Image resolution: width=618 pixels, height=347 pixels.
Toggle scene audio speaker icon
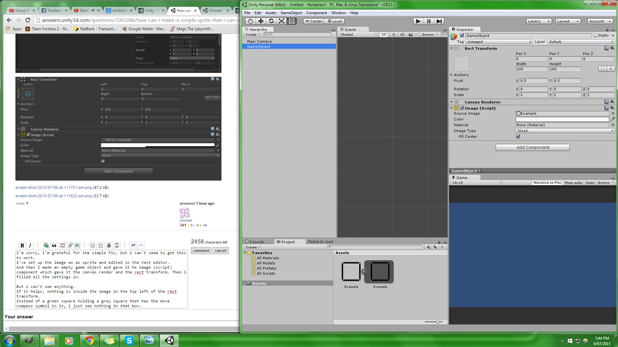[x=402, y=34]
